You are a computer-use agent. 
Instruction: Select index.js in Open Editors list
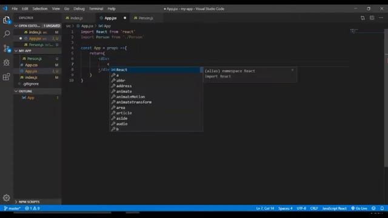(x=37, y=32)
